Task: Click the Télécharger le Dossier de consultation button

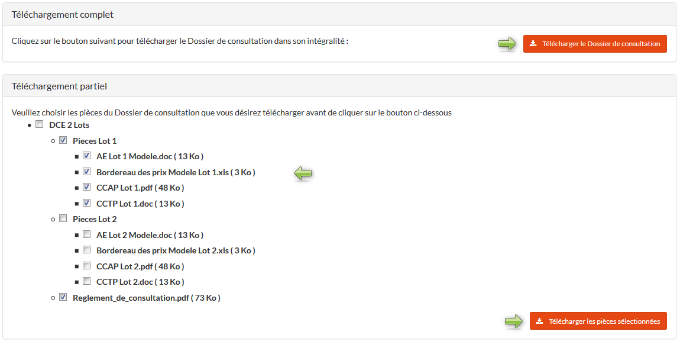Action: coord(595,44)
